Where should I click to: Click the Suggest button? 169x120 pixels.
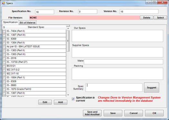click(151, 88)
